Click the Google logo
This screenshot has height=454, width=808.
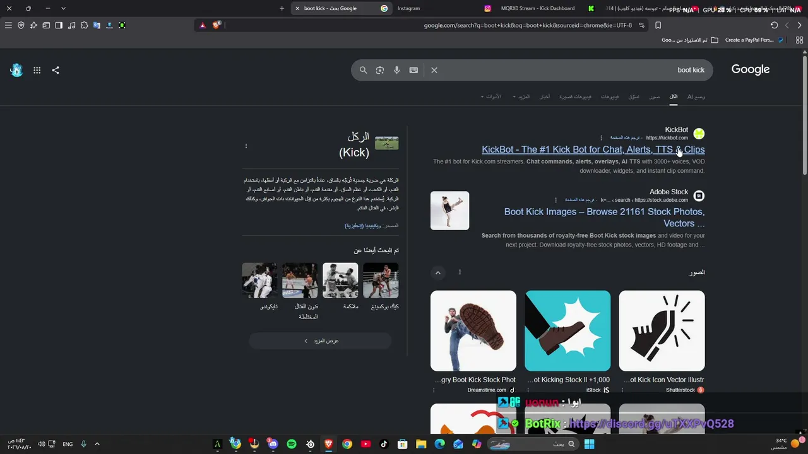751,69
